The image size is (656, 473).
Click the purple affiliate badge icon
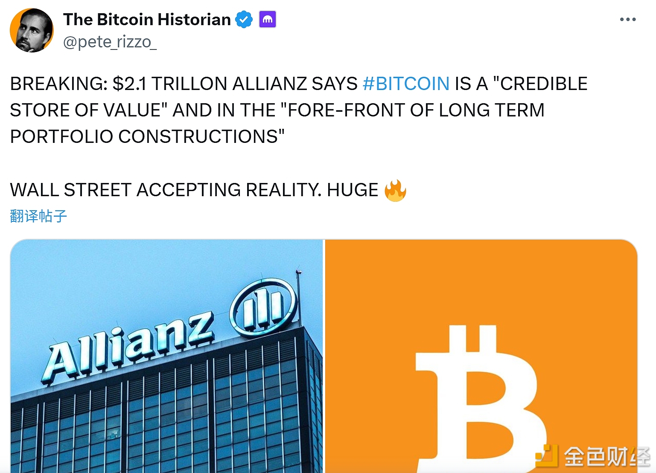(268, 20)
